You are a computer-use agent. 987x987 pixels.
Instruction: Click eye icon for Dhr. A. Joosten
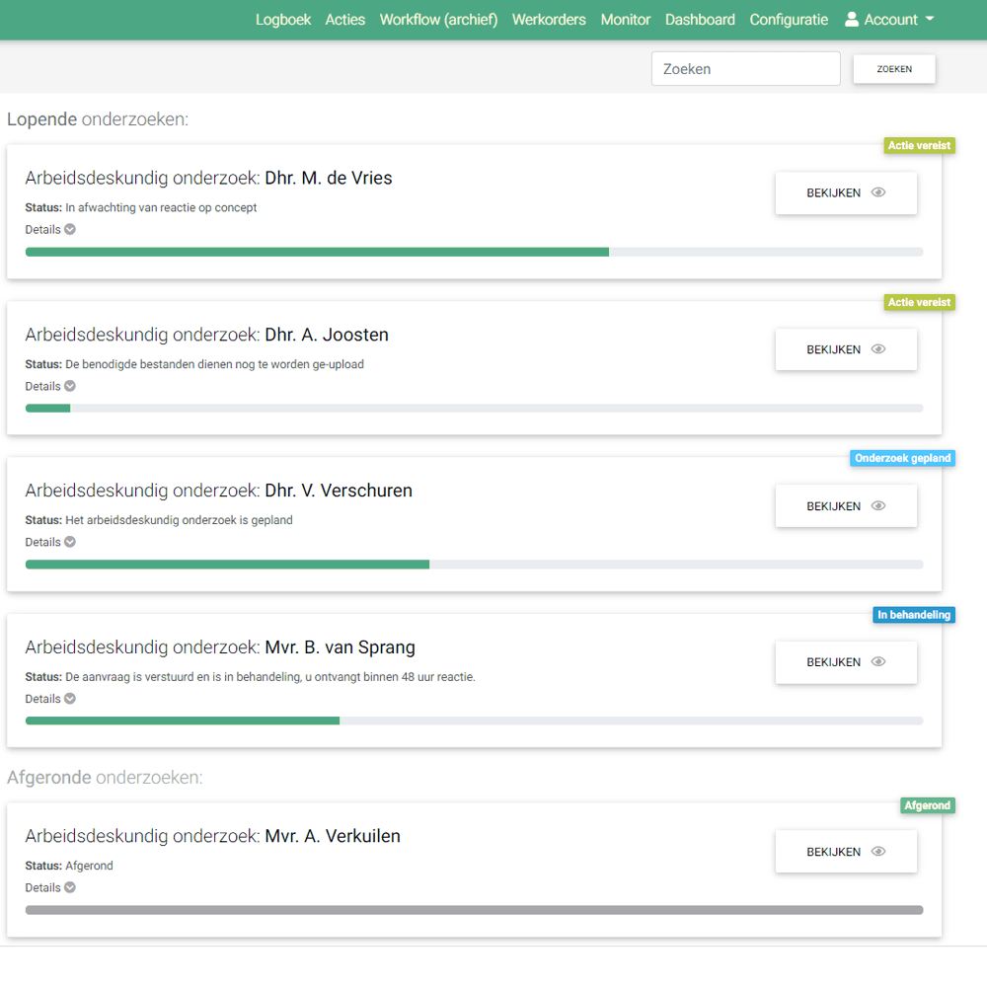pos(878,349)
